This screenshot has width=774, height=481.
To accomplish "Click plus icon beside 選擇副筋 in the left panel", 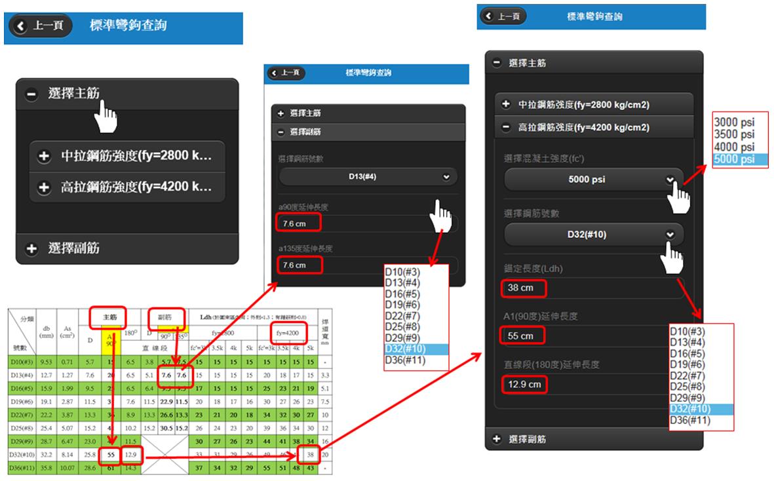I will click(31, 248).
